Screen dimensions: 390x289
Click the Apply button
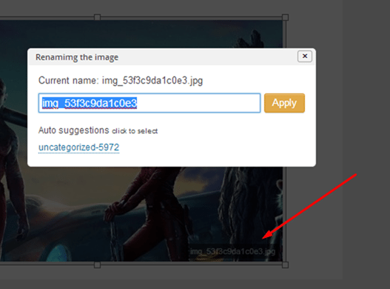pyautogui.click(x=284, y=103)
